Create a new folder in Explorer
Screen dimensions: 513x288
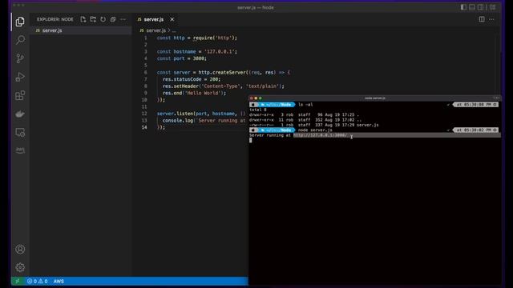93,19
